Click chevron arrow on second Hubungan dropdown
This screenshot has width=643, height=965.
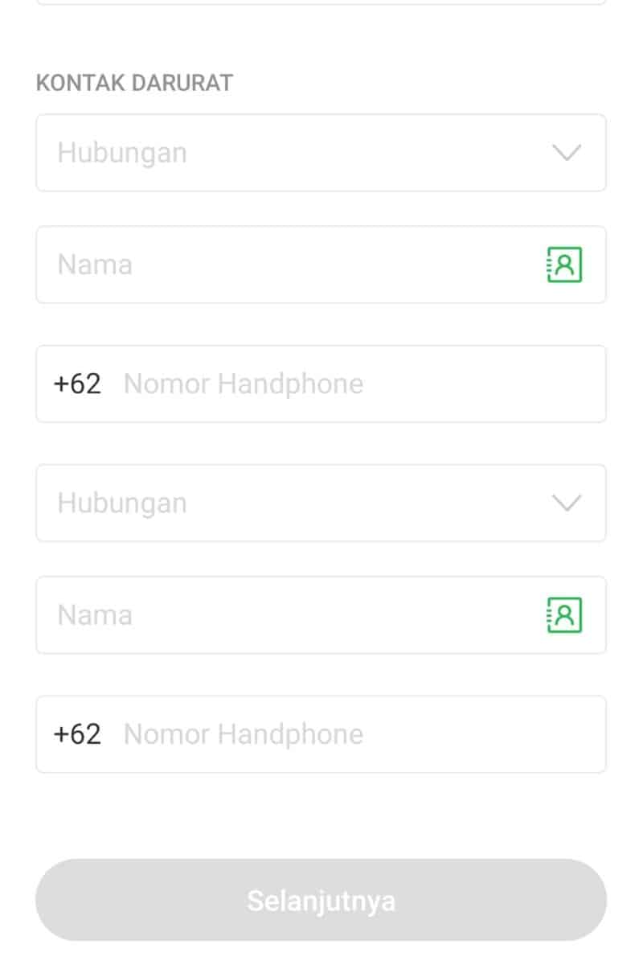click(x=567, y=503)
